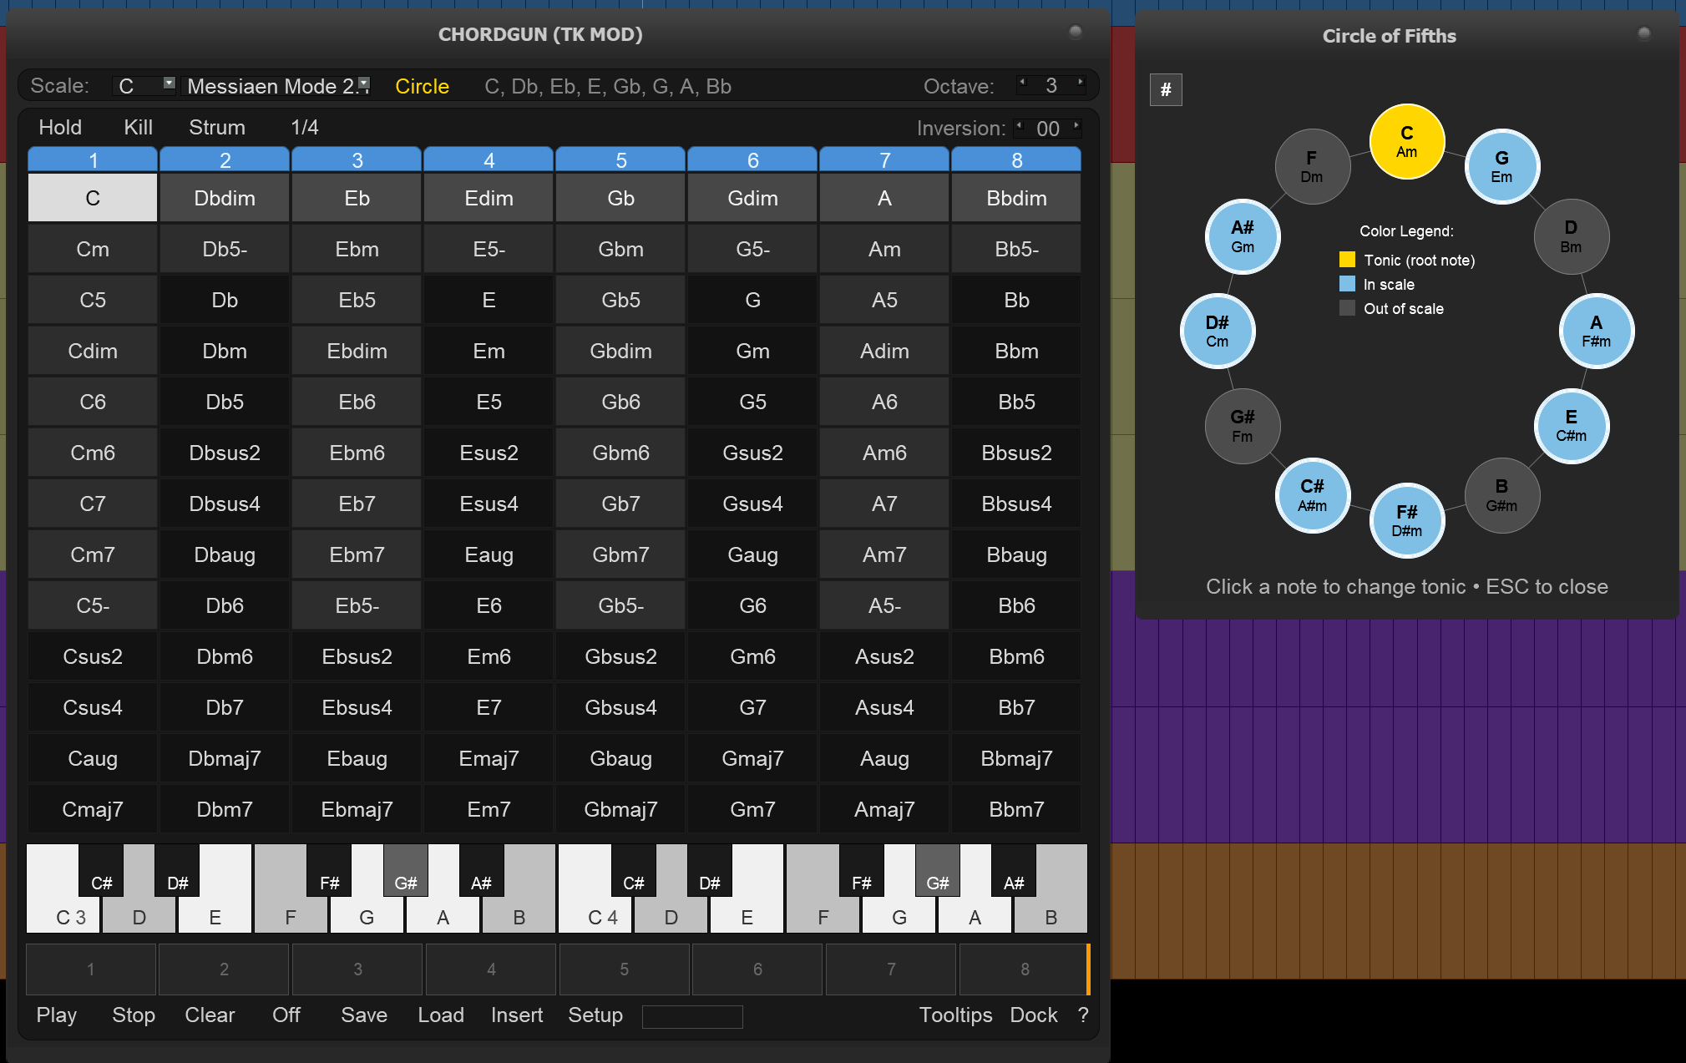Increase the Octave value with right arrow

tap(1081, 83)
